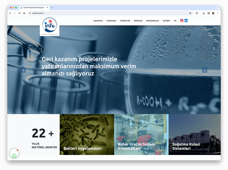This screenshot has width=228, height=170.
Task: Advance slider with the next arrow
Action: pyautogui.click(x=205, y=70)
